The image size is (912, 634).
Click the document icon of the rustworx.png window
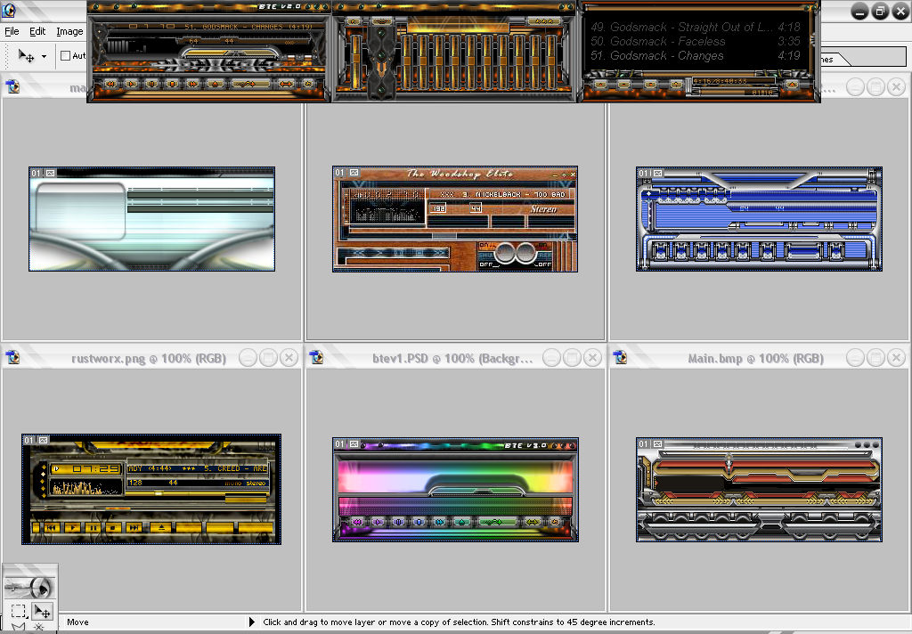(x=12, y=357)
